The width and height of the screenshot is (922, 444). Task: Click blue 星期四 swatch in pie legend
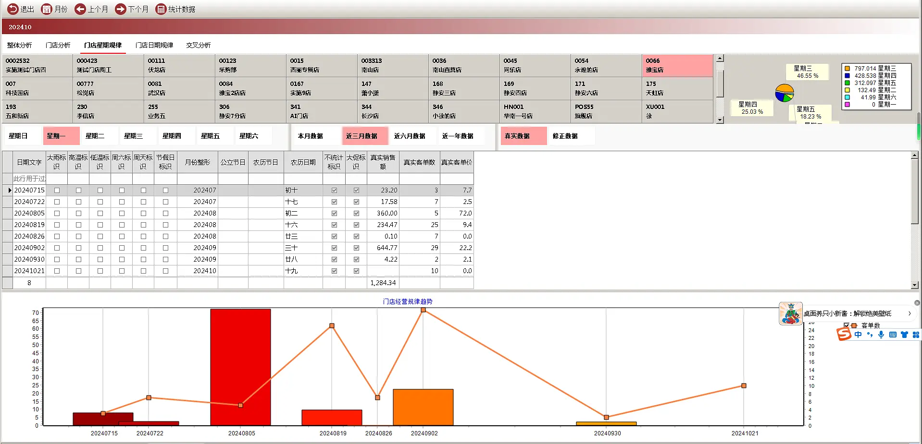tap(847, 75)
